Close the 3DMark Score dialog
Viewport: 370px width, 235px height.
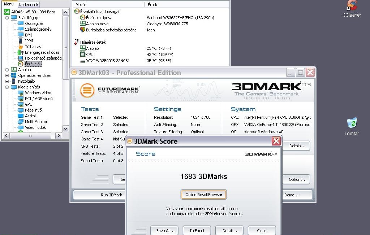[x=276, y=141]
